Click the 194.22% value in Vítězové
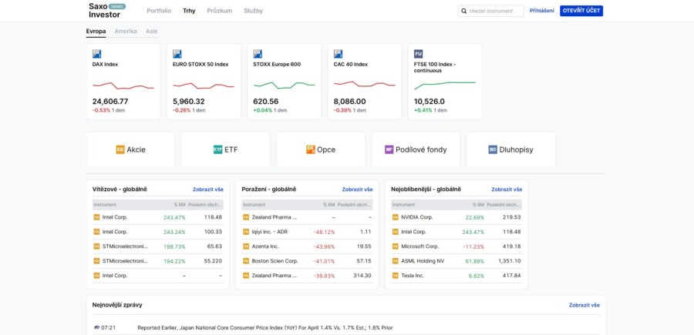This screenshot has height=335, width=694. (x=176, y=261)
